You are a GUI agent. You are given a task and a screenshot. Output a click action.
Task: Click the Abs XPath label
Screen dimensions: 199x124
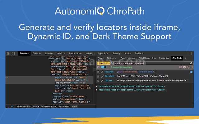pos(109,76)
